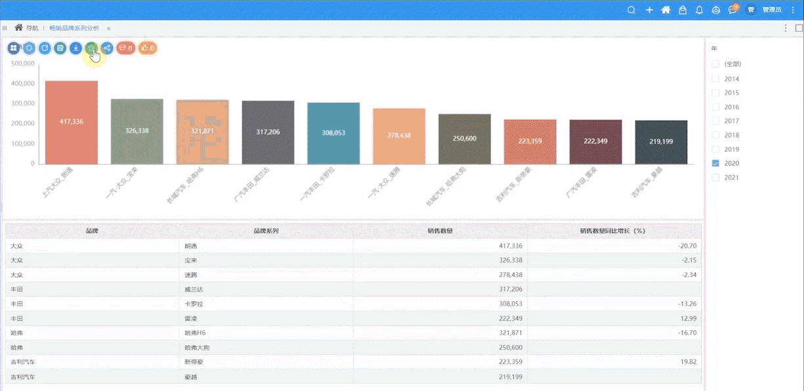Click the download arrow toolbar icon

(x=76, y=48)
